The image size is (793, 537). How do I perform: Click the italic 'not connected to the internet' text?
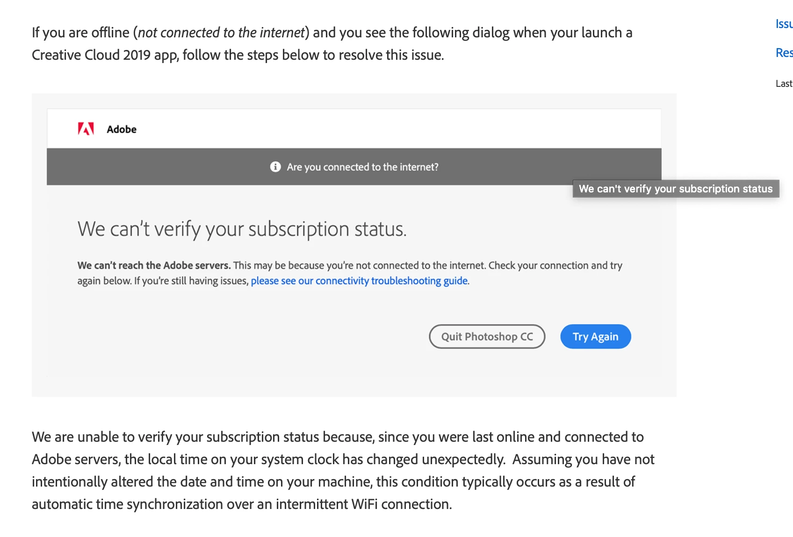(x=221, y=32)
